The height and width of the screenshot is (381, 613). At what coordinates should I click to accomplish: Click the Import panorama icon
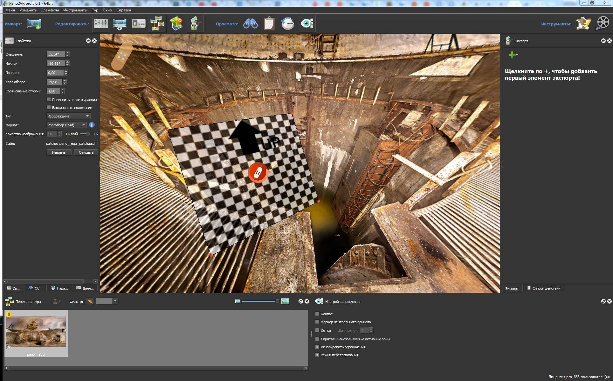tap(34, 24)
